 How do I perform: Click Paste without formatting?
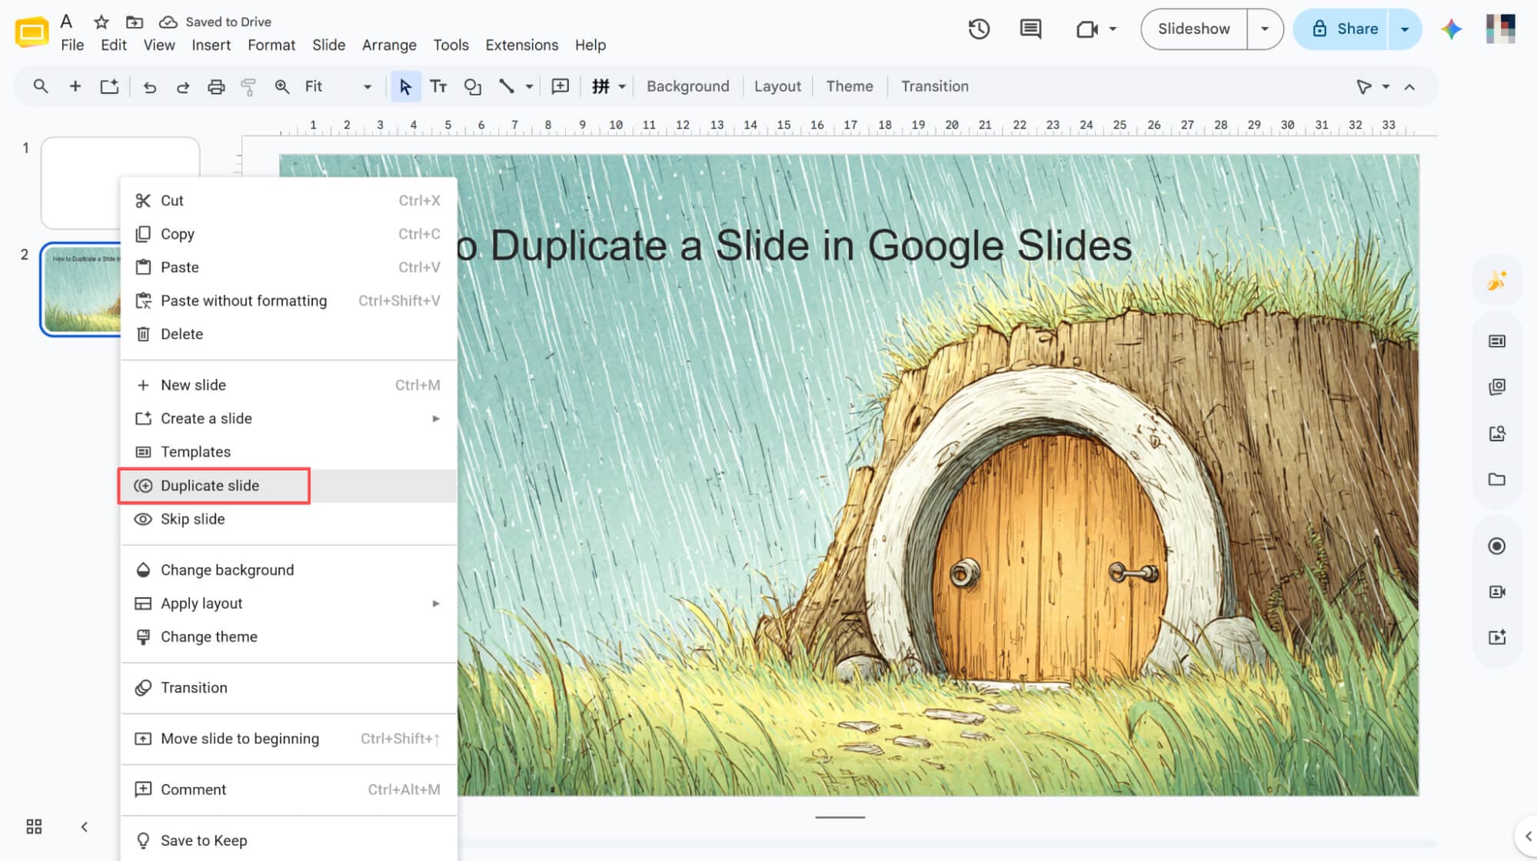288,301
